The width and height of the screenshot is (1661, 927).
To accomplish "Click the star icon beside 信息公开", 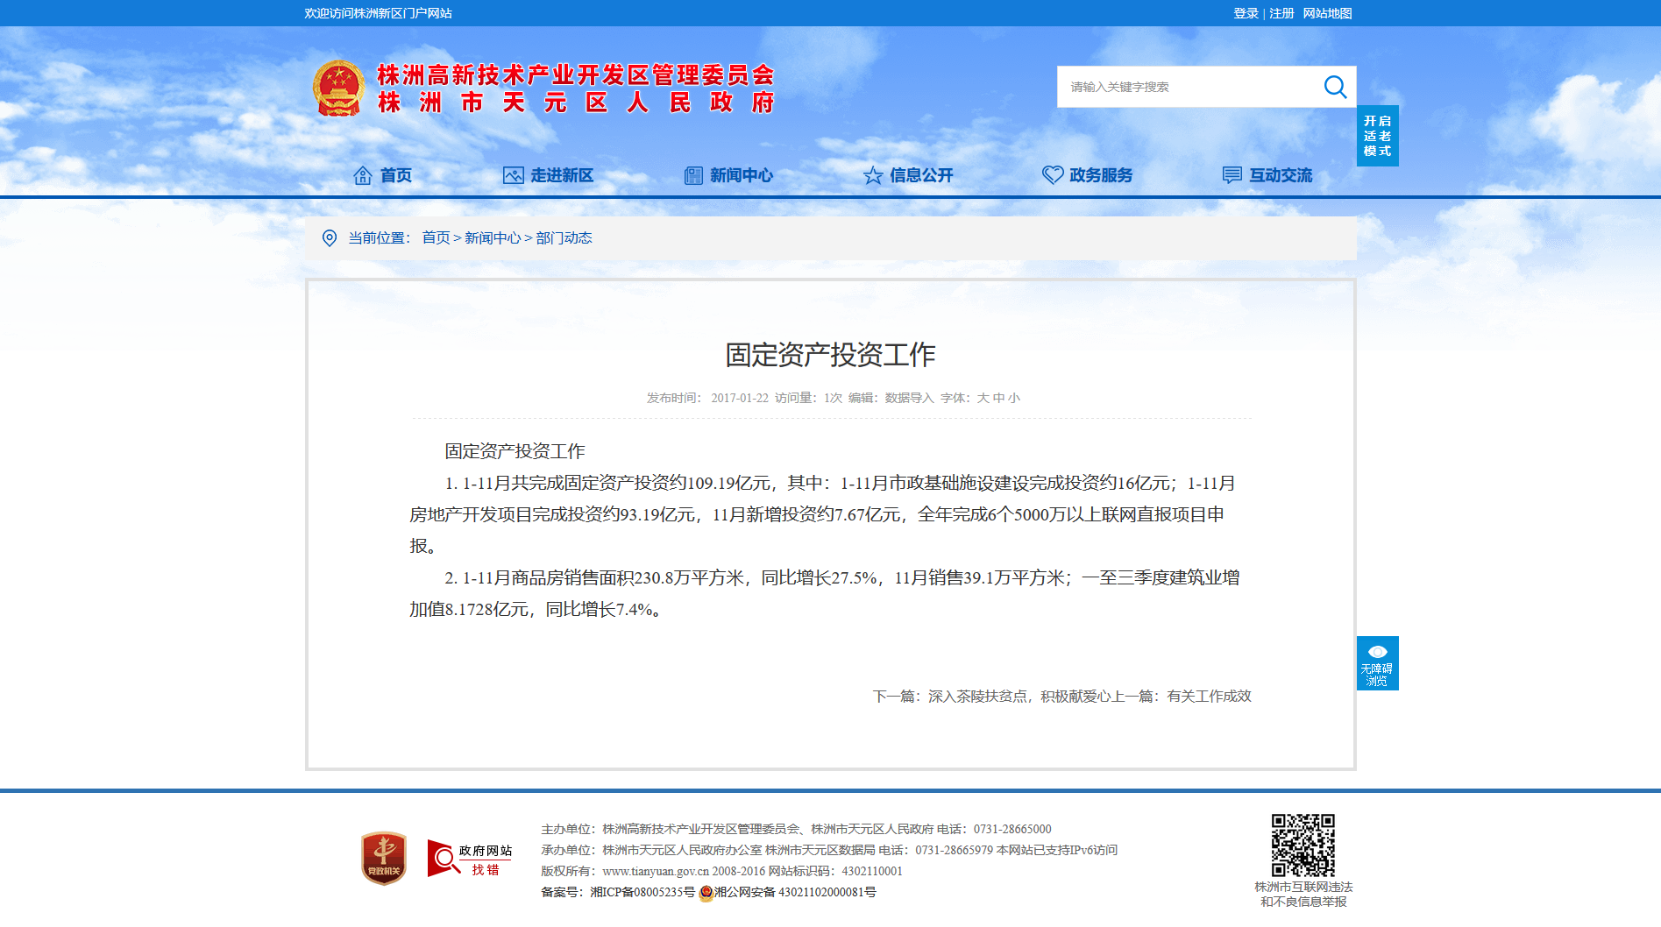I will (872, 175).
